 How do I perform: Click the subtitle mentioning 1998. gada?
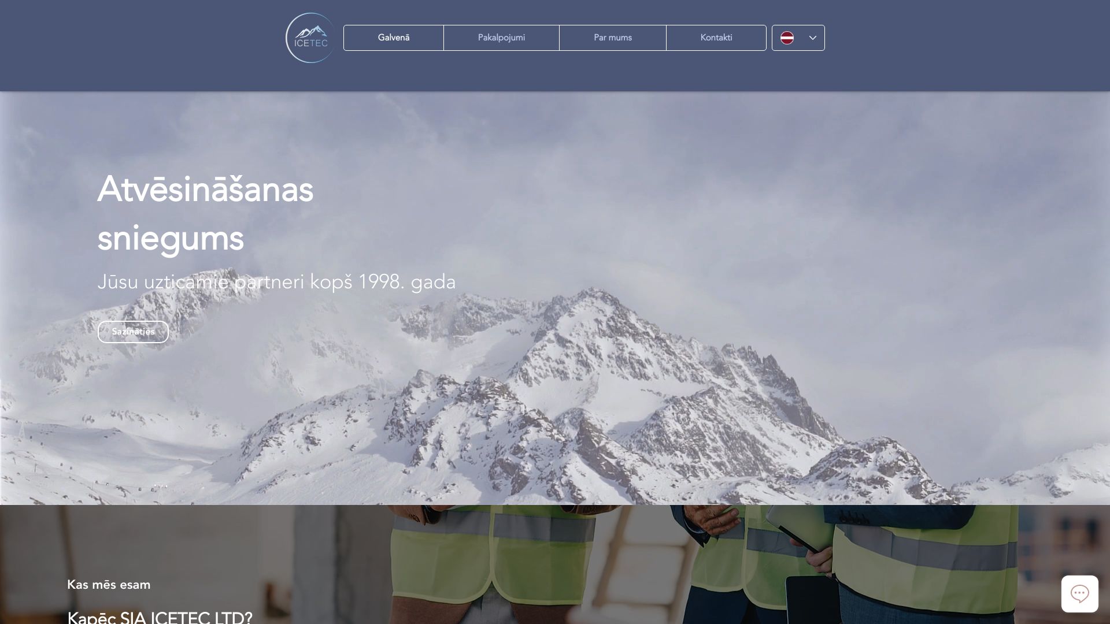(x=276, y=282)
